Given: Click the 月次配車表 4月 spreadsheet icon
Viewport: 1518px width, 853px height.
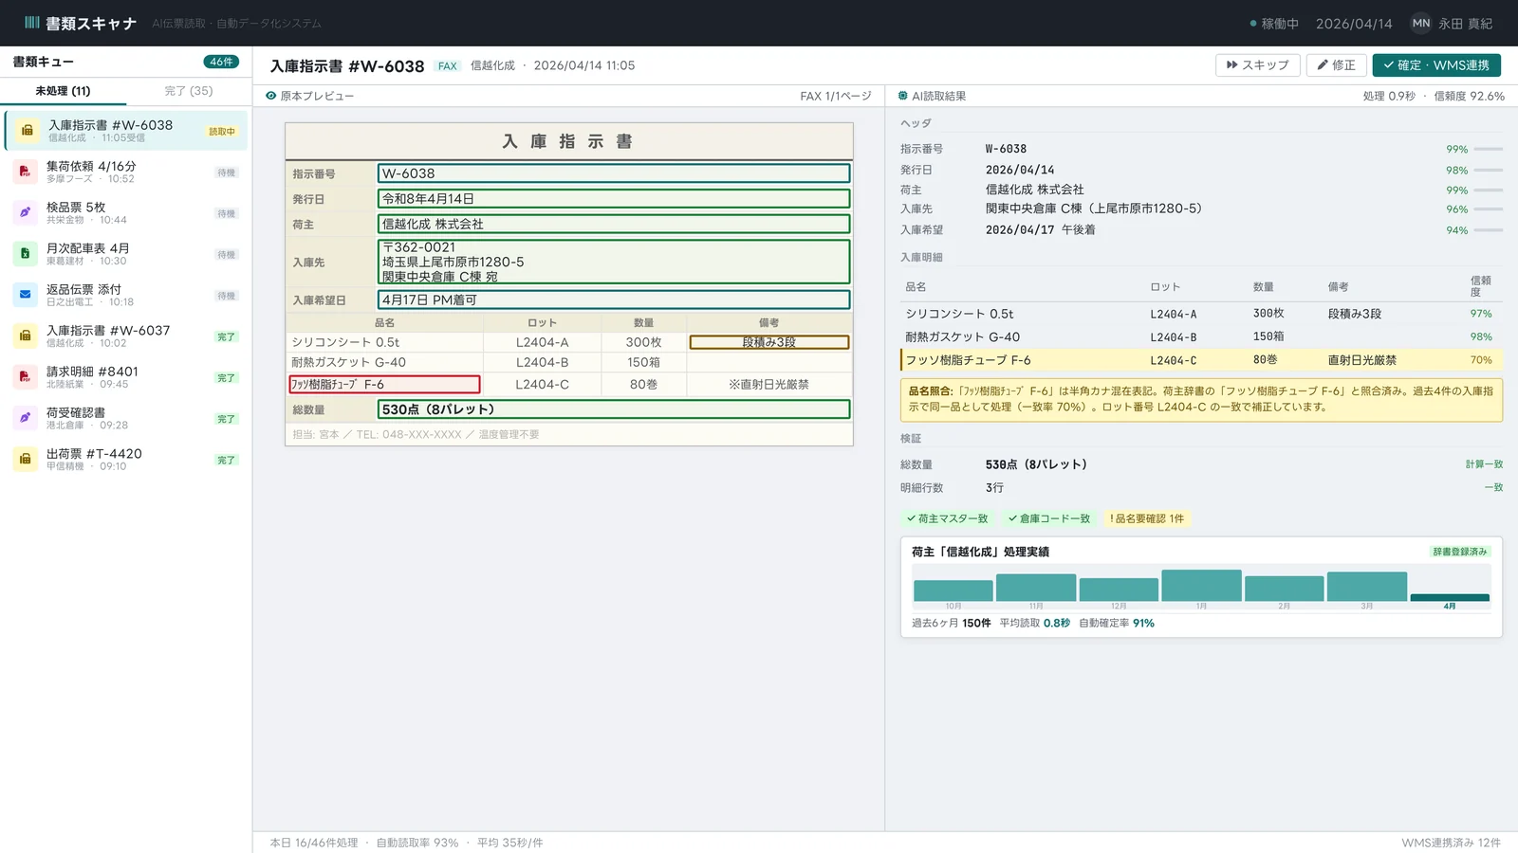Looking at the screenshot, I should point(25,253).
